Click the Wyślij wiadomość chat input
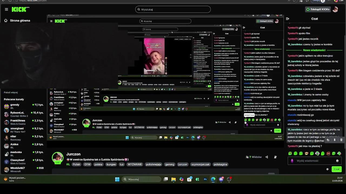The width and height of the screenshot is (346, 194). (x=315, y=161)
